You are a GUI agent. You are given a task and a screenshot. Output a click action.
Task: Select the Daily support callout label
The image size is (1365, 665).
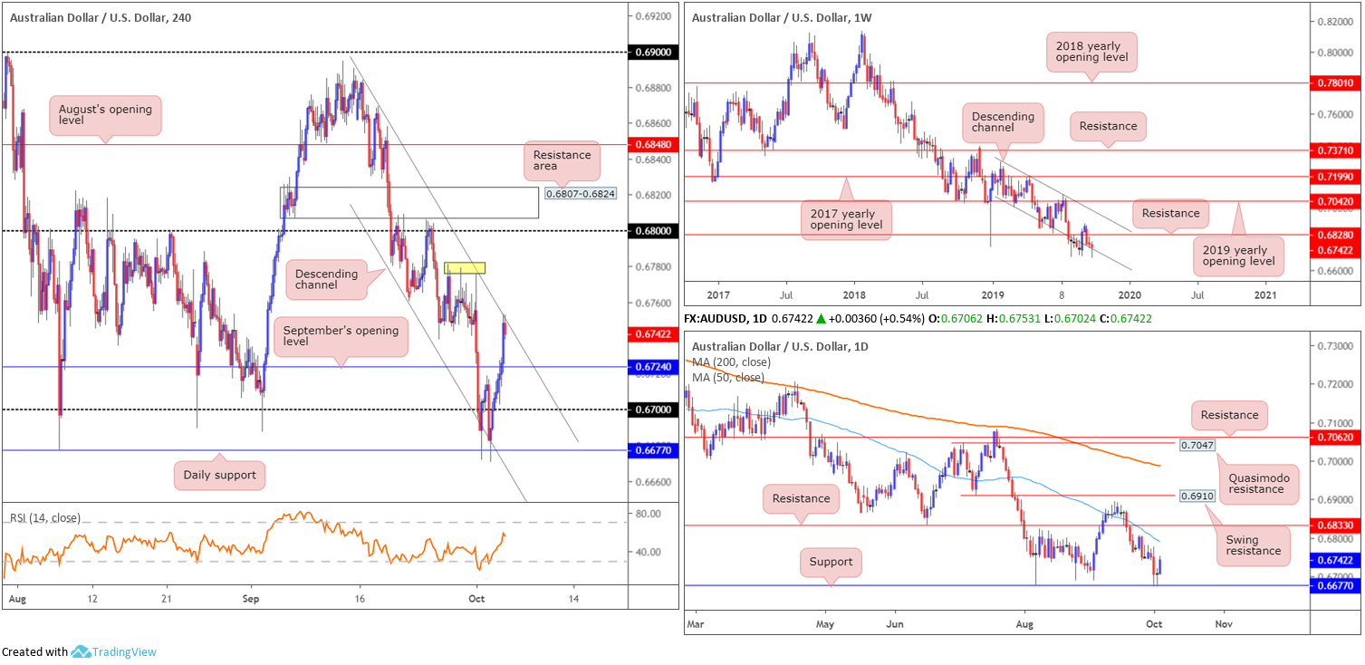point(219,475)
